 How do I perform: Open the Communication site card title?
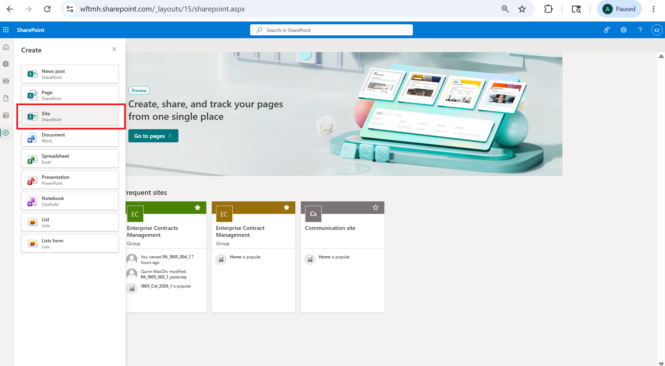point(330,228)
